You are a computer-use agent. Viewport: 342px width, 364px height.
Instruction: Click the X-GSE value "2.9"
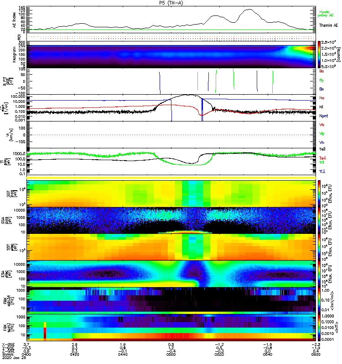74,344
